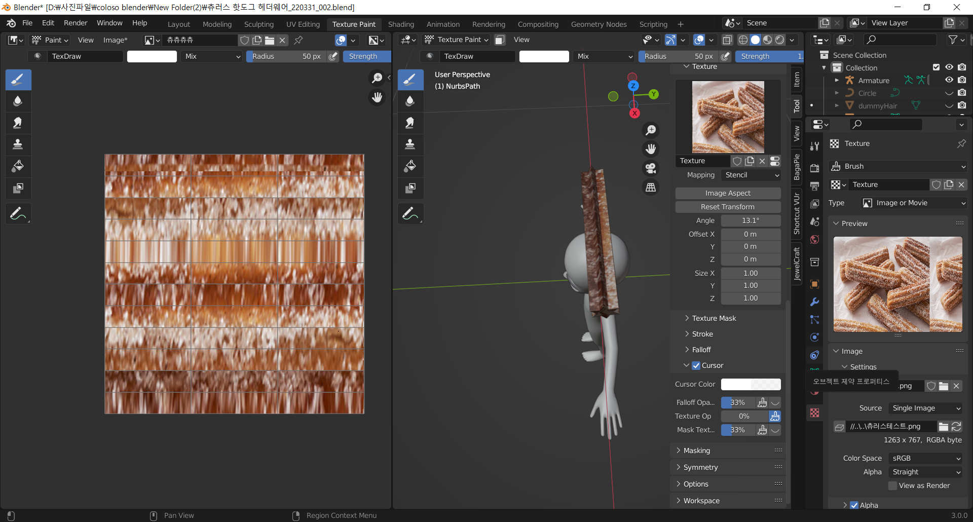This screenshot has width=973, height=522.
Task: Open Texture properties checker tab
Action: click(x=814, y=413)
